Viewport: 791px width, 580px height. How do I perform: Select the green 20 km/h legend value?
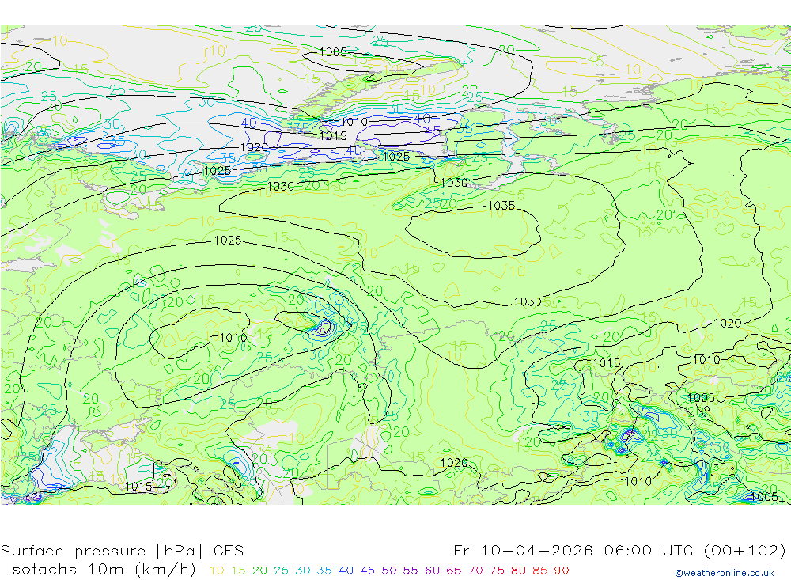coord(259,571)
